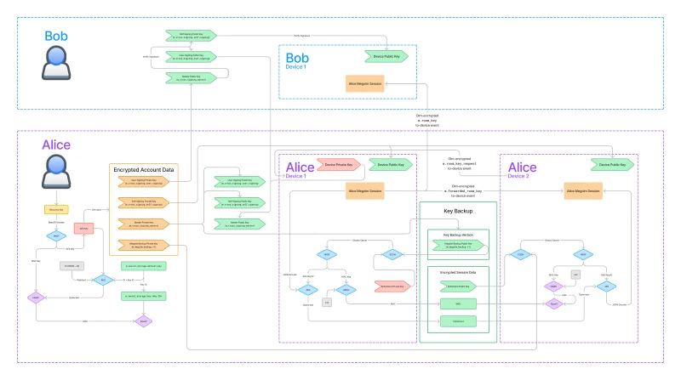Viewport: 681px width, 380px height.
Task: Click the Encrypted Session Data box label
Action: [x=457, y=273]
